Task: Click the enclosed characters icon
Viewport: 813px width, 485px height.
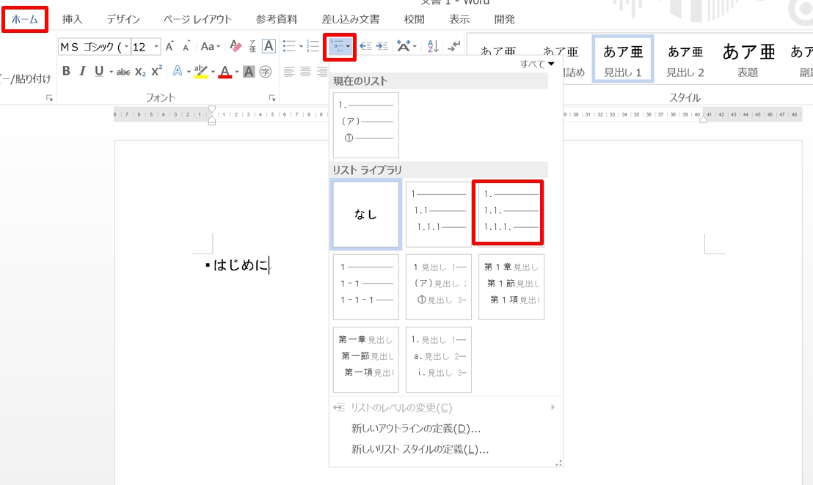Action: [266, 71]
